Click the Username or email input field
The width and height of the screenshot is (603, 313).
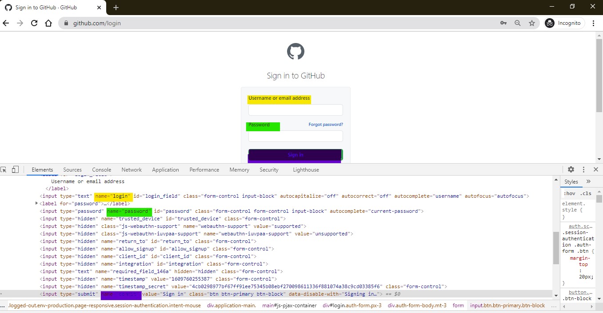coord(296,110)
